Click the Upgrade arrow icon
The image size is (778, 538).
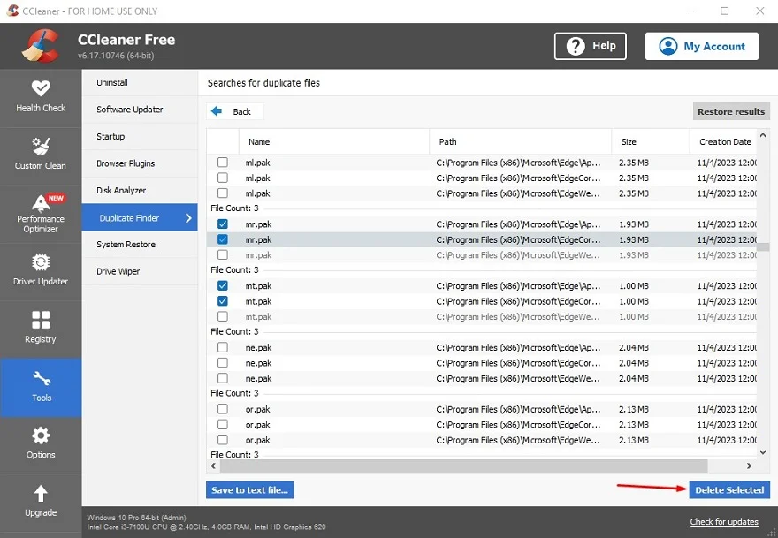coord(41,493)
